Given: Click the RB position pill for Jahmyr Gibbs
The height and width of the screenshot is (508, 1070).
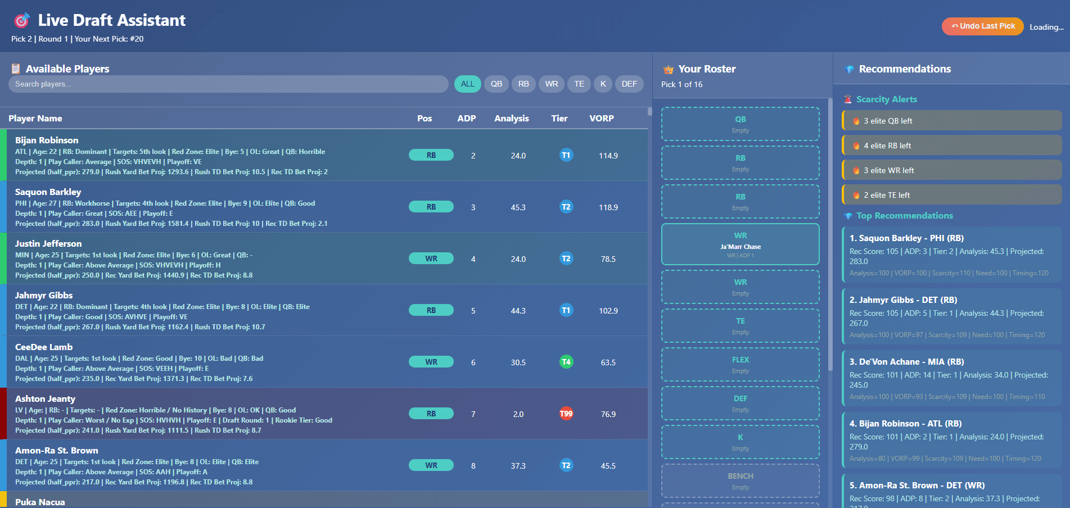Looking at the screenshot, I should point(431,310).
